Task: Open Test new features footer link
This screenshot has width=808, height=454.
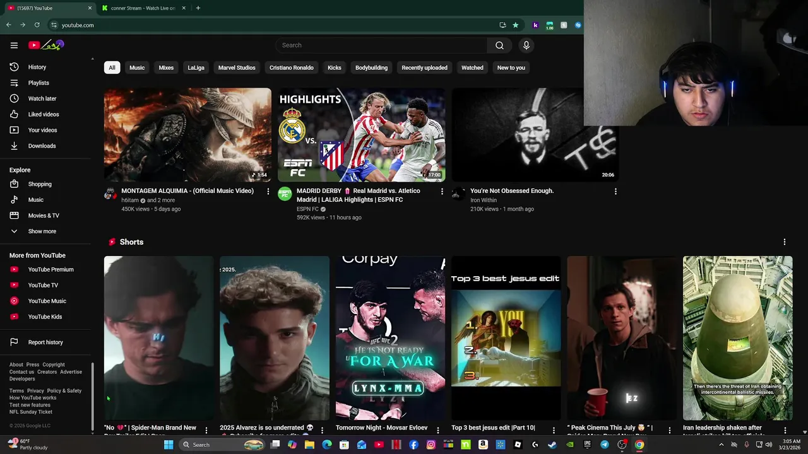Action: pos(30,405)
